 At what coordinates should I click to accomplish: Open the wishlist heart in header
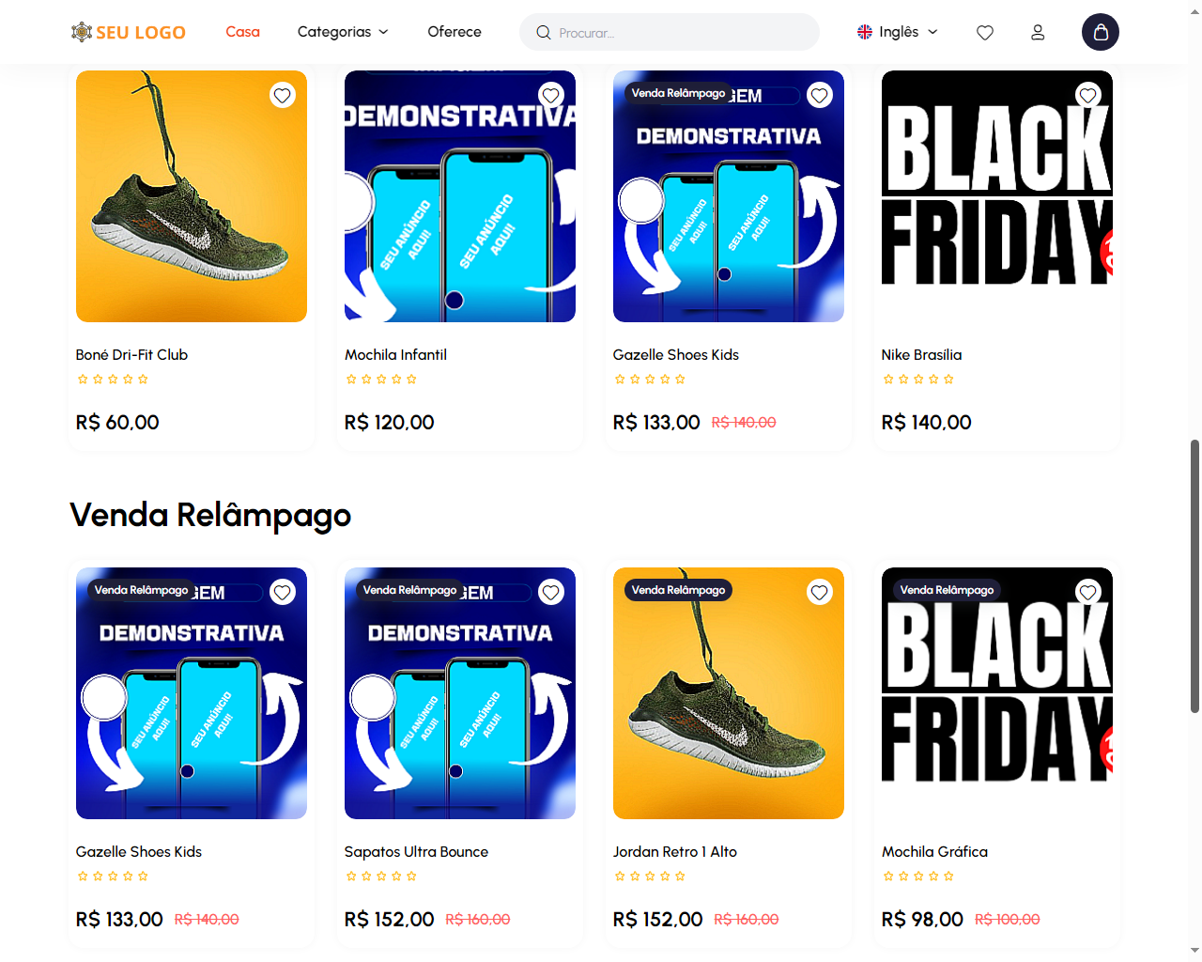tap(984, 32)
